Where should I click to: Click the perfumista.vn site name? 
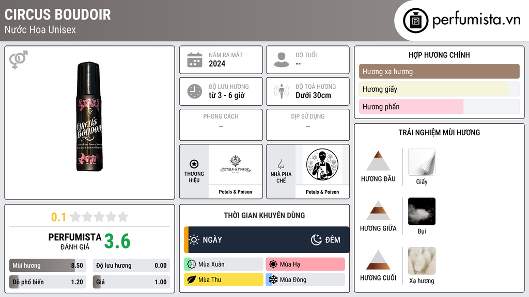(476, 20)
